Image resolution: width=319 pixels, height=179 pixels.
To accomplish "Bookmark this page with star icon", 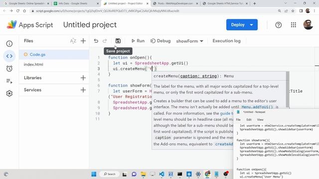I will [293, 11].
